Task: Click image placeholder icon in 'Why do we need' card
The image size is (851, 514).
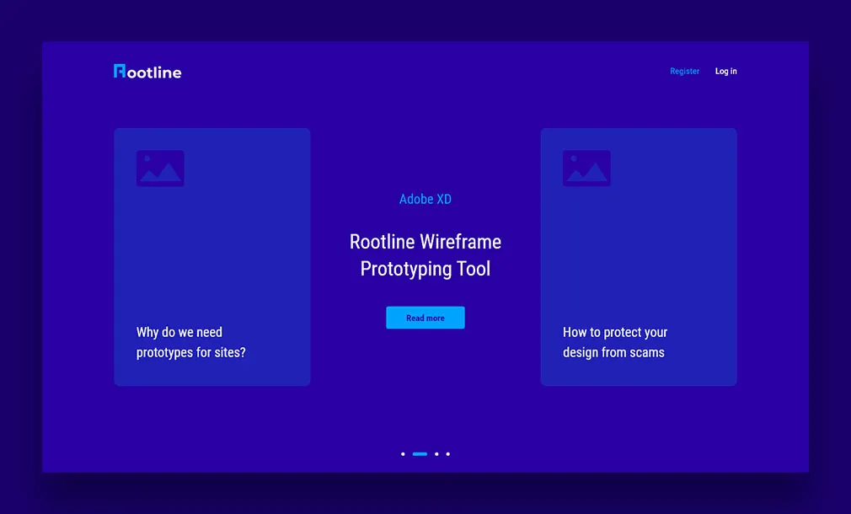Action: point(160,169)
